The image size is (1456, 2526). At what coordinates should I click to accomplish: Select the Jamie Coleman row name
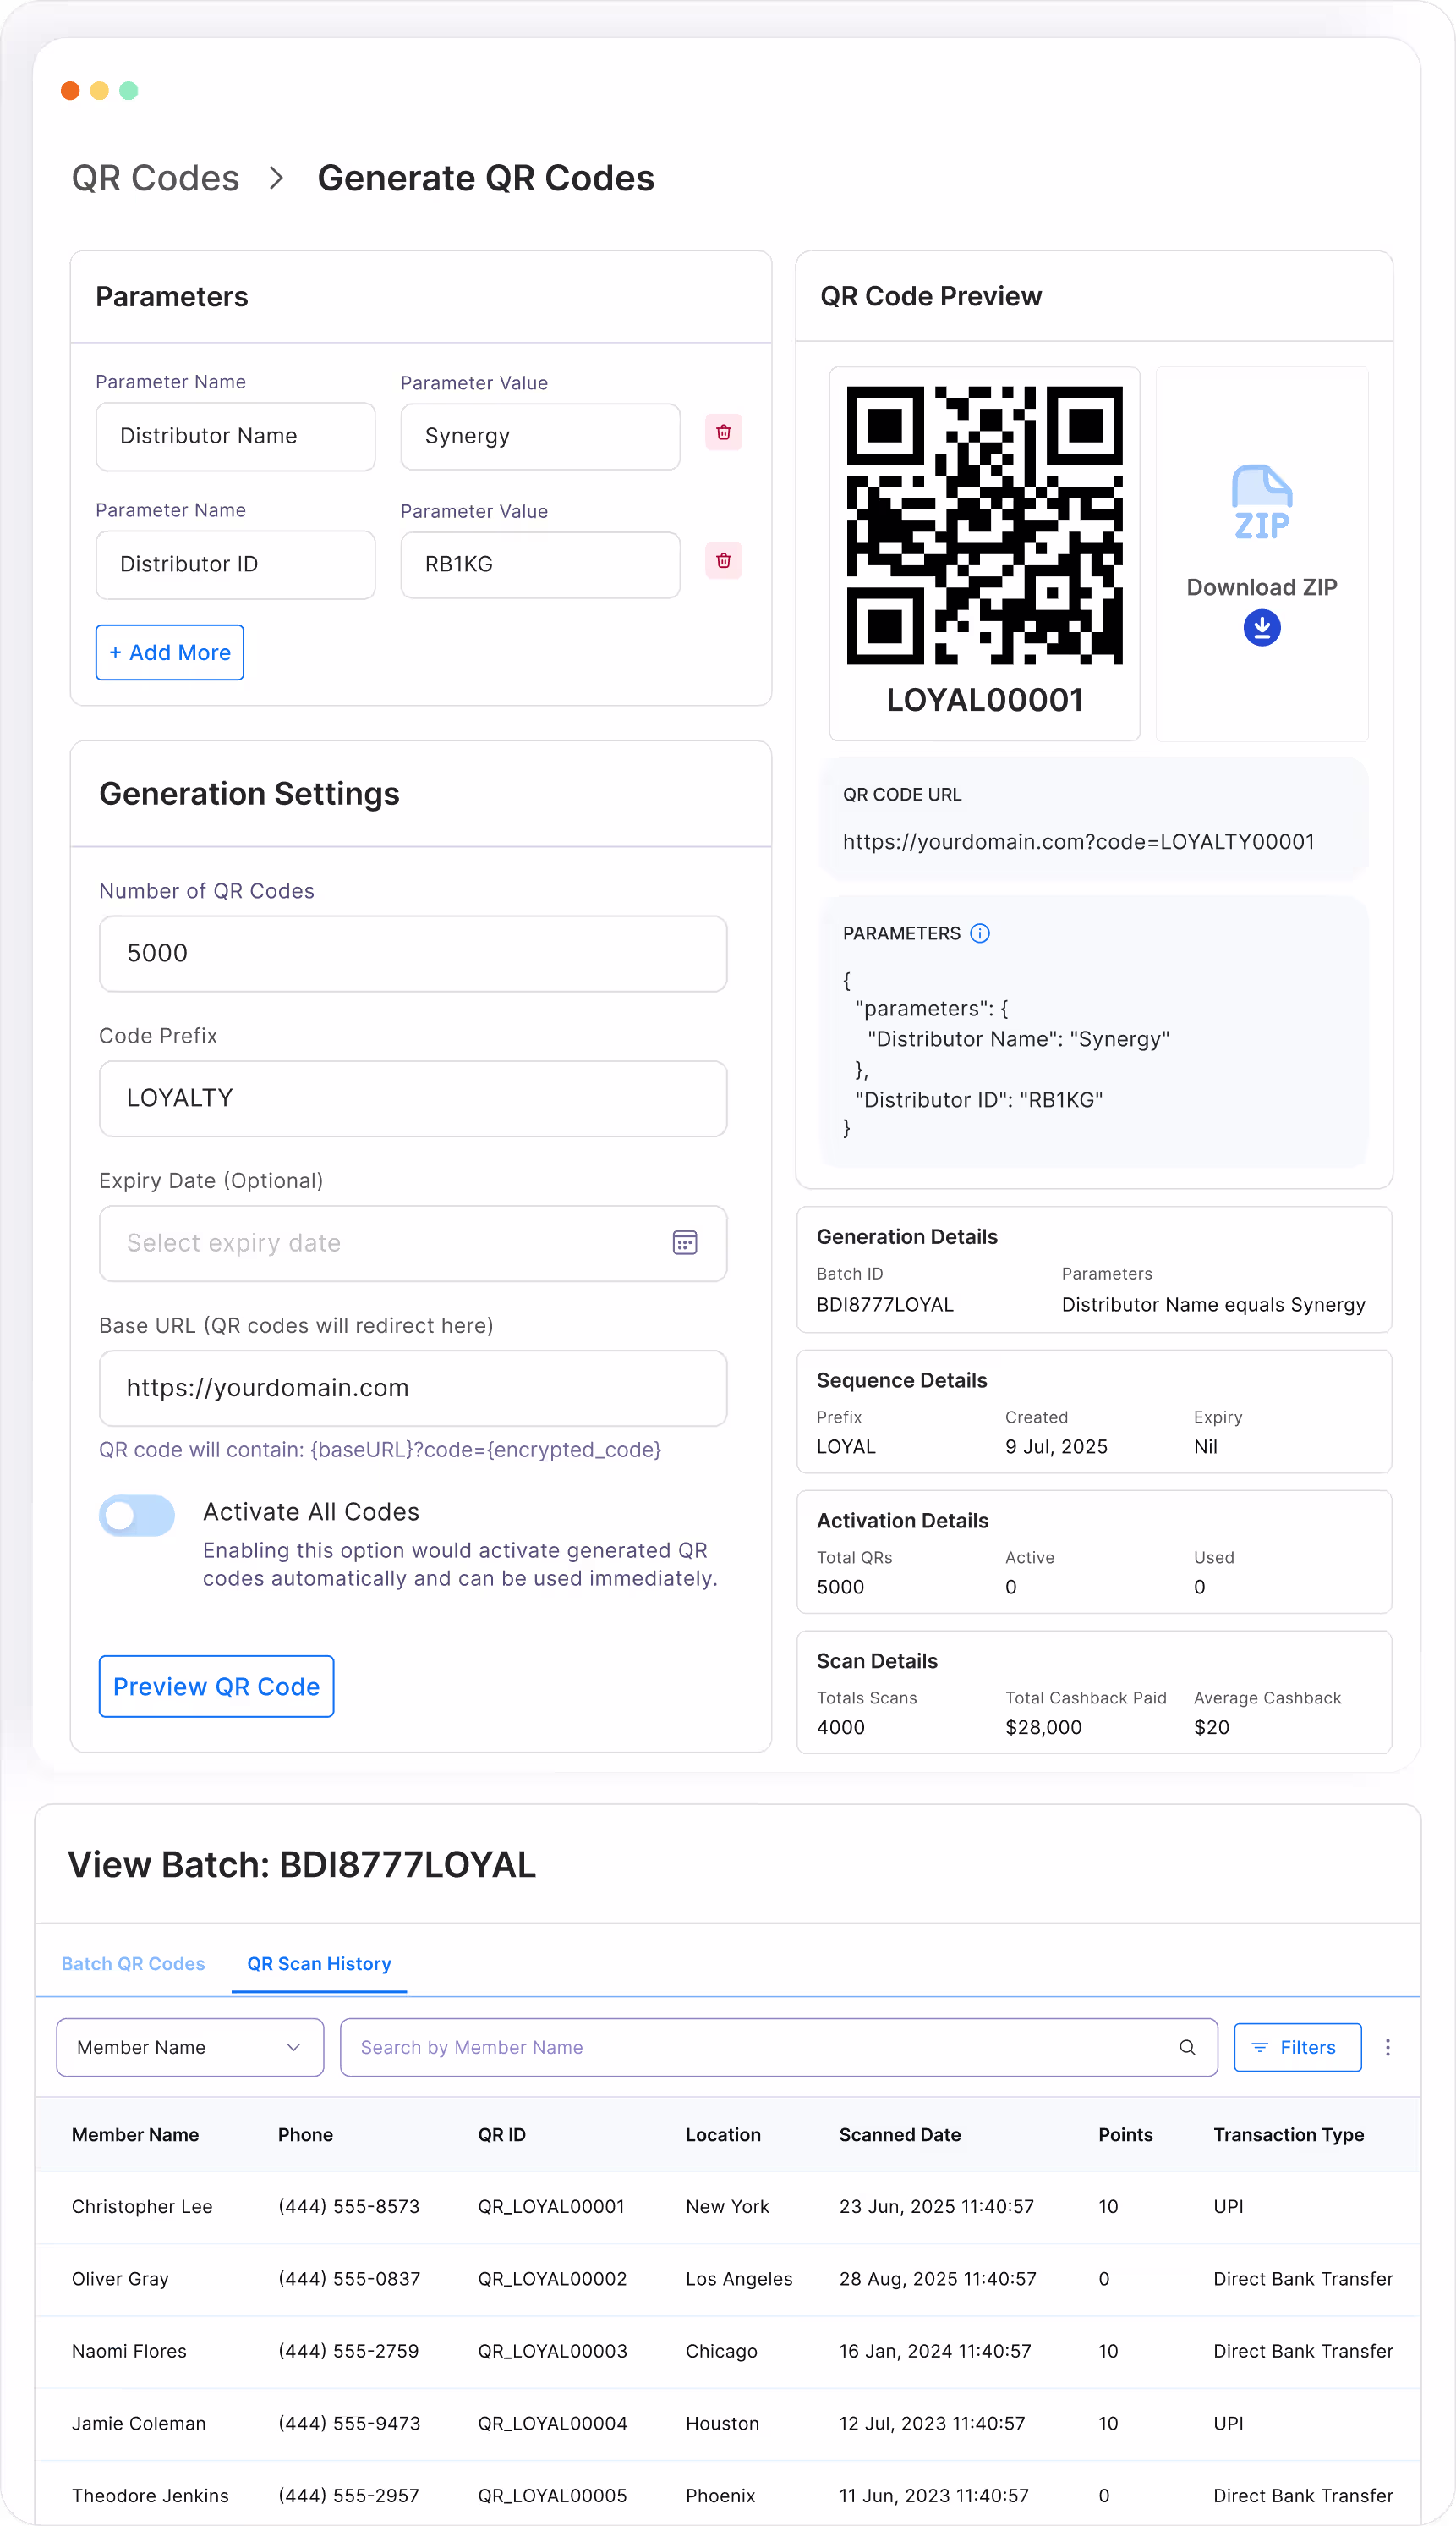click(138, 2422)
